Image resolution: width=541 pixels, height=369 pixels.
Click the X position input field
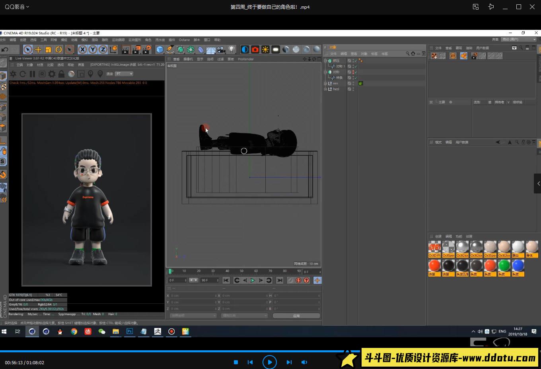[193, 296]
